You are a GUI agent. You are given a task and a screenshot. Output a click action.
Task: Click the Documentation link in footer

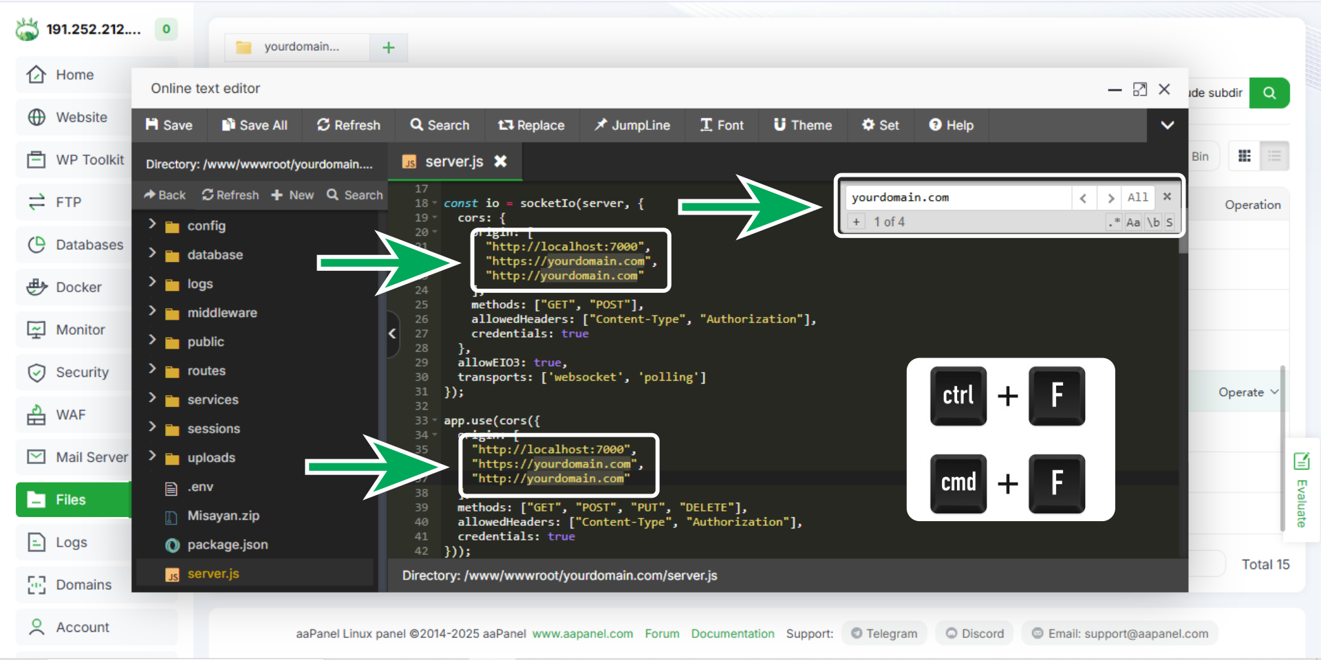tap(732, 633)
